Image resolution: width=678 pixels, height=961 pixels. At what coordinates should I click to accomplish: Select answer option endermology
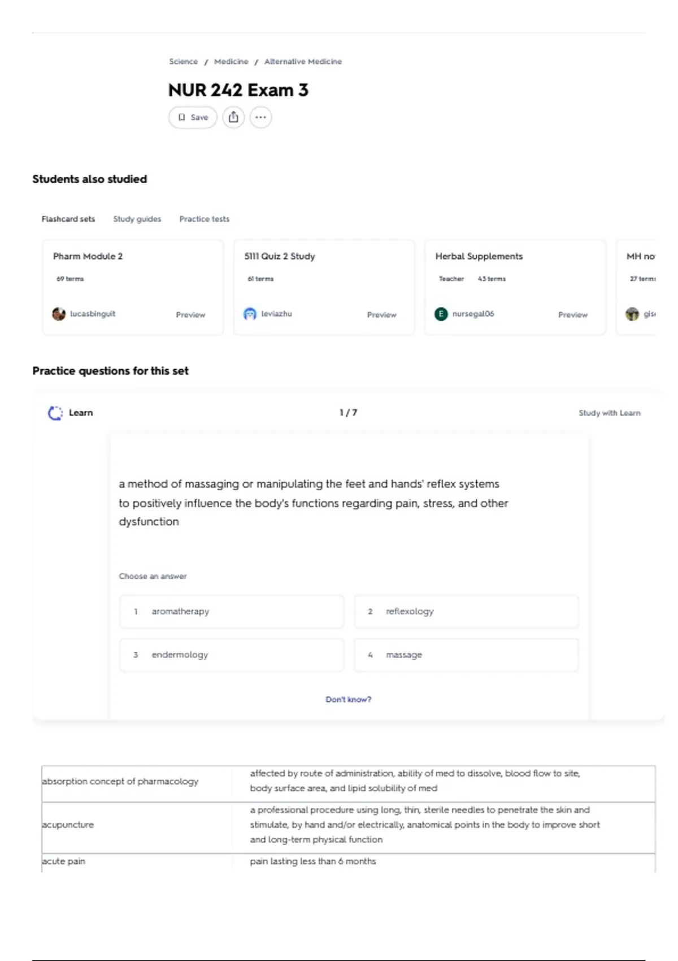pos(232,655)
